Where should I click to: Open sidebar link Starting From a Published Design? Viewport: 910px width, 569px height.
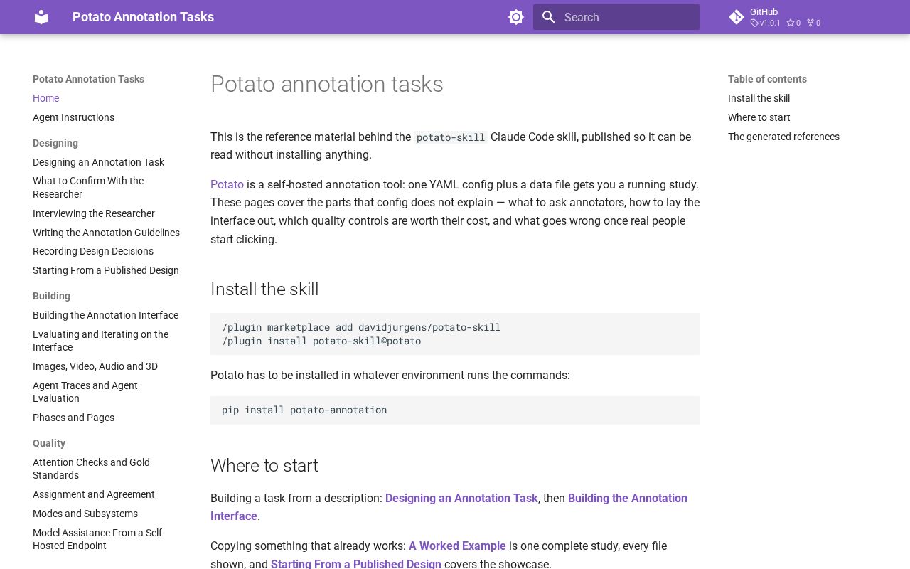coord(106,270)
